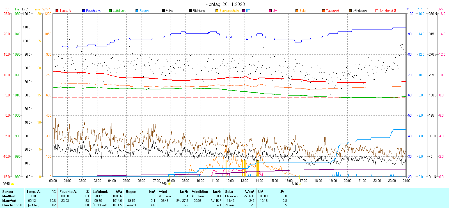Click the red Temp. A. legend square
The image size is (449, 208).
tap(57, 11)
